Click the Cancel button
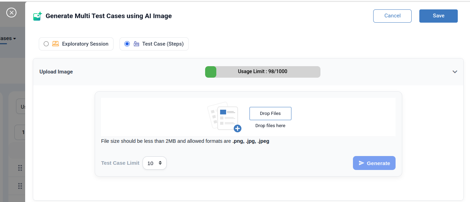Screen dimensions: 470x202 (392, 16)
